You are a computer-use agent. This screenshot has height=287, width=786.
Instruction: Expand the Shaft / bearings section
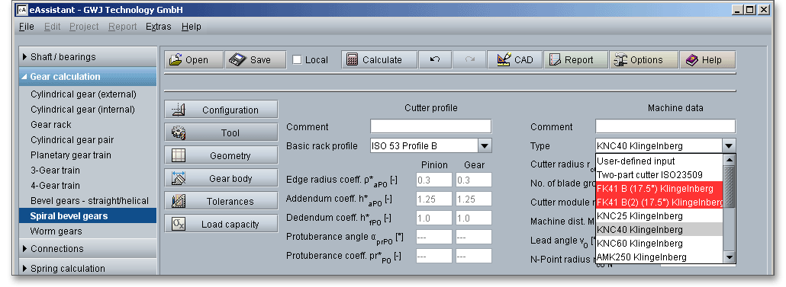[87, 57]
